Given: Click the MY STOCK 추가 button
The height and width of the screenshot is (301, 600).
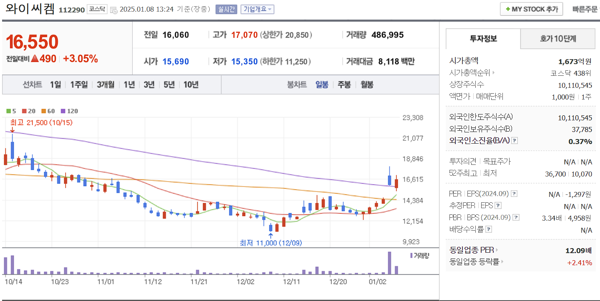Looking at the screenshot, I should coord(531,9).
